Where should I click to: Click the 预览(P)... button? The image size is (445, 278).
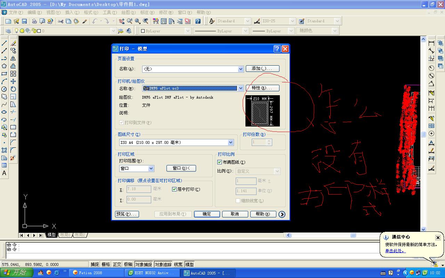[x=127, y=214]
